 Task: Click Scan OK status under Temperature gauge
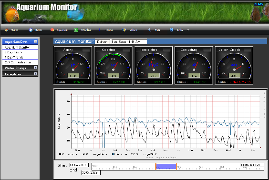[x=160, y=82]
